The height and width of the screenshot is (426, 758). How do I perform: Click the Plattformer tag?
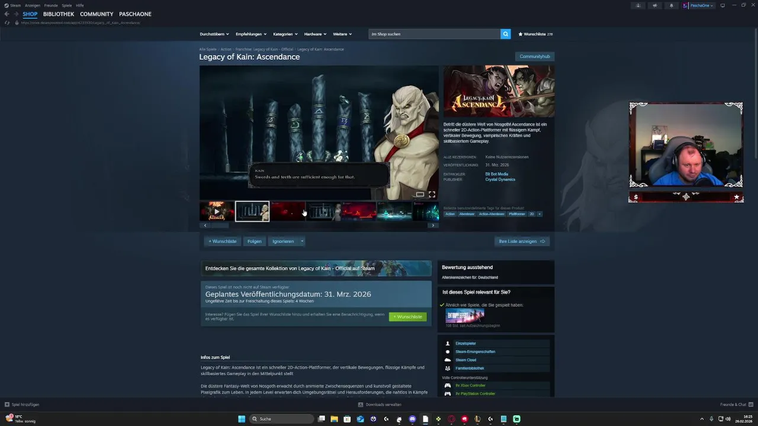point(517,214)
